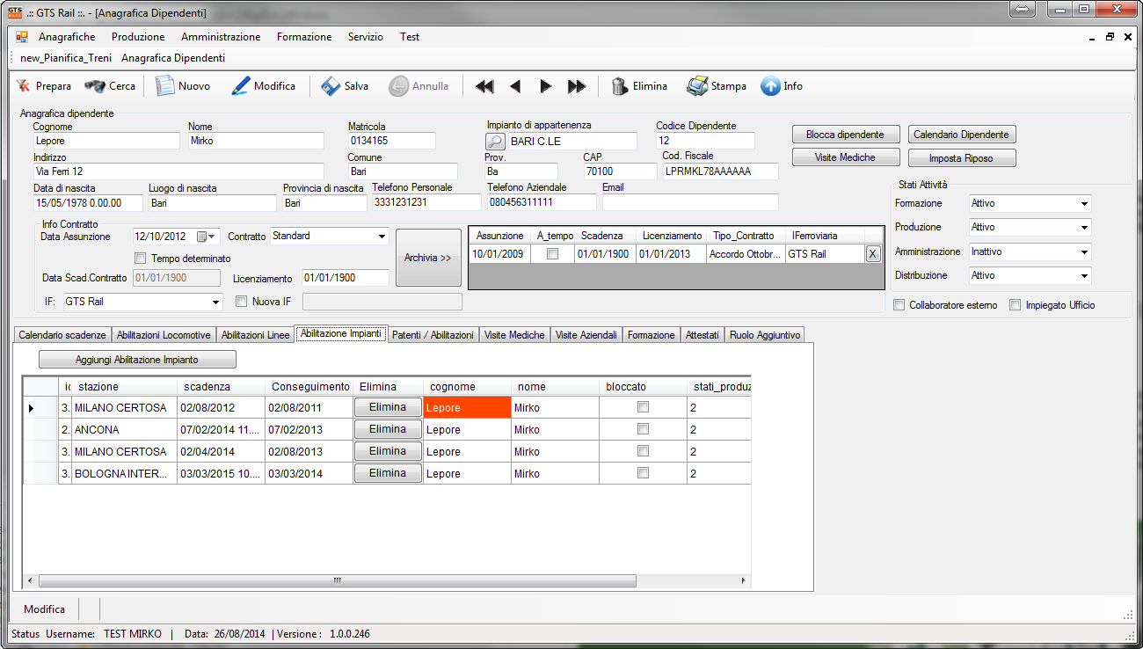This screenshot has height=649, width=1143.
Task: Click Elimina button in BOLOGNA INTER row
Action: point(388,473)
